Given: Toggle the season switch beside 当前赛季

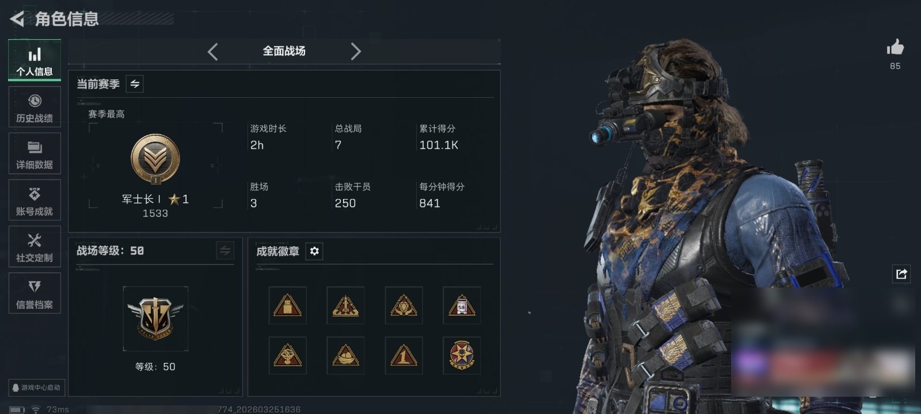Looking at the screenshot, I should [135, 84].
